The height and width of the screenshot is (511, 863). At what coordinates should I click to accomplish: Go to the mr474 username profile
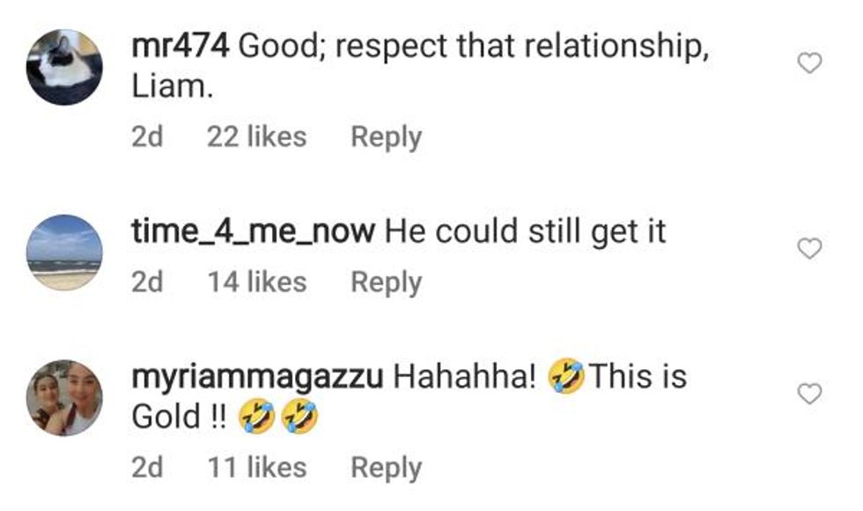180,47
